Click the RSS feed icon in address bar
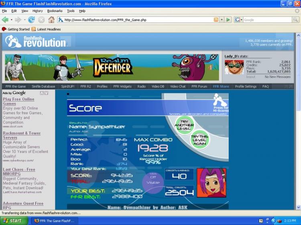The image size is (301, 225). [216, 20]
